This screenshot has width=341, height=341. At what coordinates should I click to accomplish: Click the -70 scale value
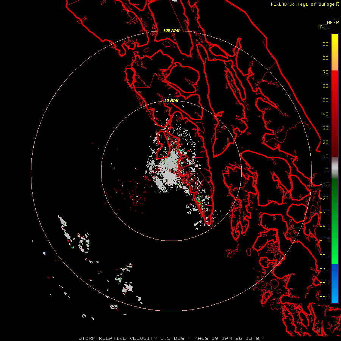[324, 269]
